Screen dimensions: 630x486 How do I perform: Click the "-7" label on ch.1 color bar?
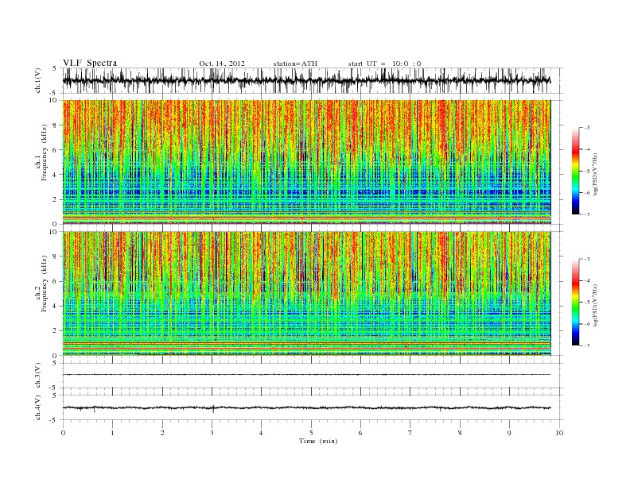586,214
